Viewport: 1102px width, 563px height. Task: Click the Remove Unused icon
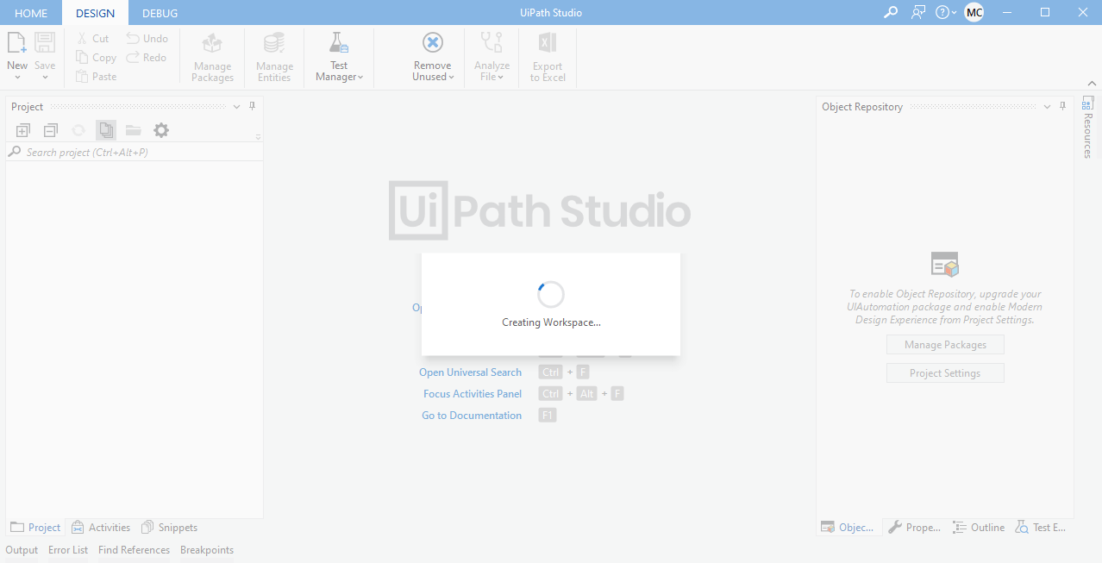click(x=432, y=43)
